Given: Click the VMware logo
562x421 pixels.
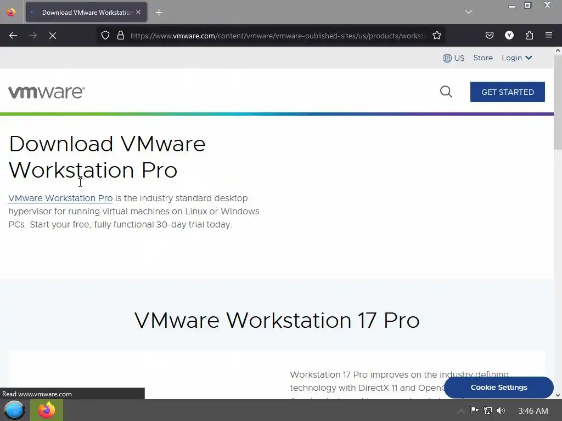Looking at the screenshot, I should point(47,92).
